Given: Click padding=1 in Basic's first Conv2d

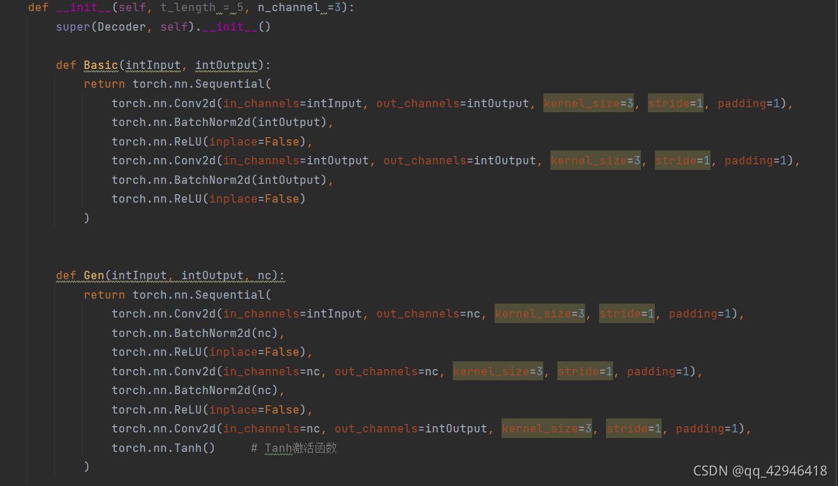Looking at the screenshot, I should pos(749,103).
